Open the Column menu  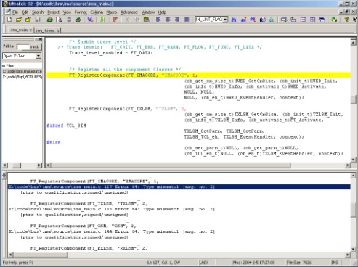point(97,12)
